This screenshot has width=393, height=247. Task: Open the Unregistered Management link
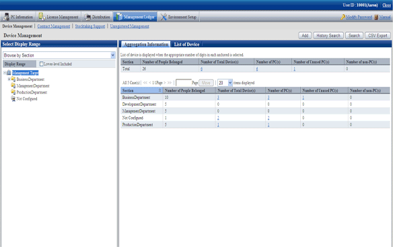[x=129, y=26]
